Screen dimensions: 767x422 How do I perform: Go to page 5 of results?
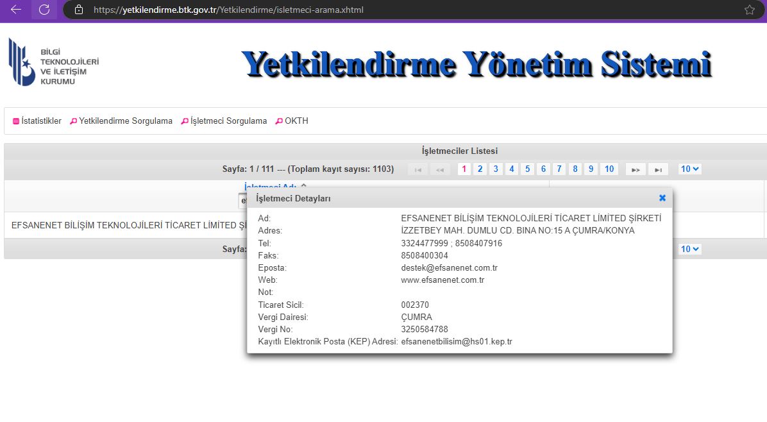pos(527,169)
